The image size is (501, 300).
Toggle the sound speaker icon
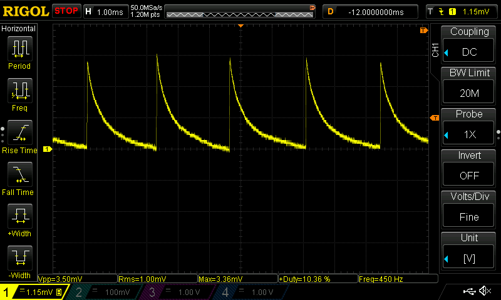pyautogui.click(x=485, y=291)
